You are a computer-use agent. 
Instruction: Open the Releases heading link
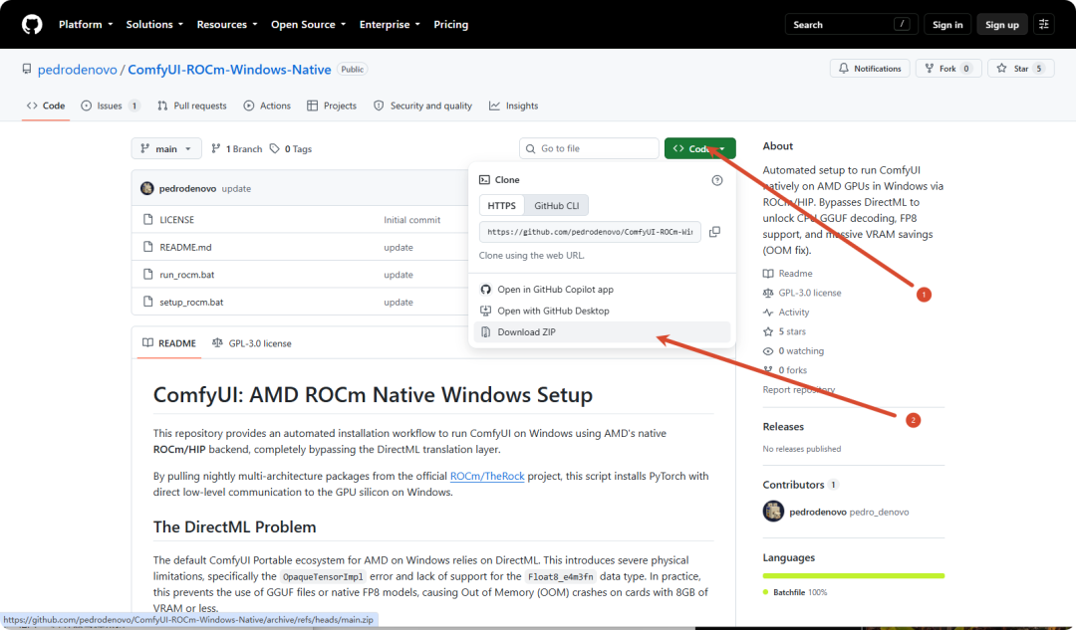[783, 426]
